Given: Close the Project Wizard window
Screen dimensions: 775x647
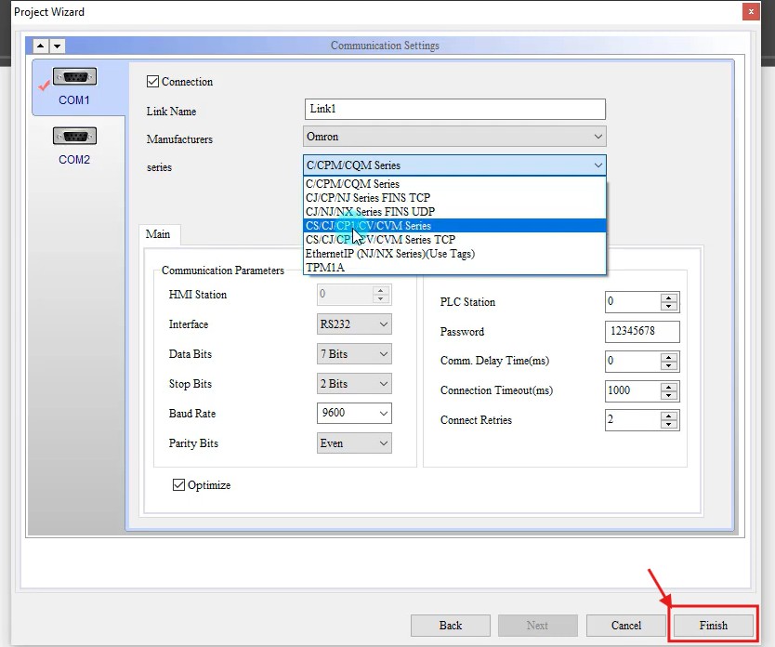Looking at the screenshot, I should tap(751, 11).
